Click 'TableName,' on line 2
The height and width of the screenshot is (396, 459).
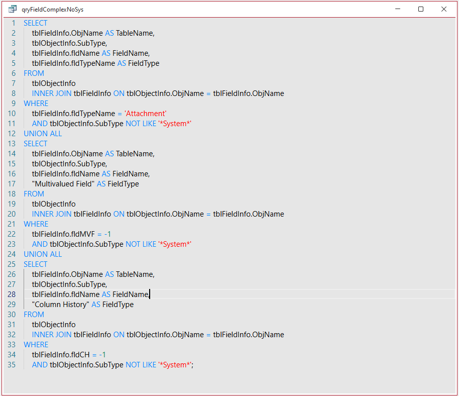click(x=135, y=33)
